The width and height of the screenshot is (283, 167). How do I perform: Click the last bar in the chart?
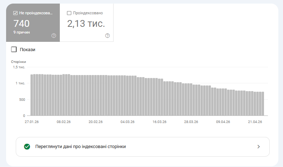pyautogui.click(x=263, y=104)
